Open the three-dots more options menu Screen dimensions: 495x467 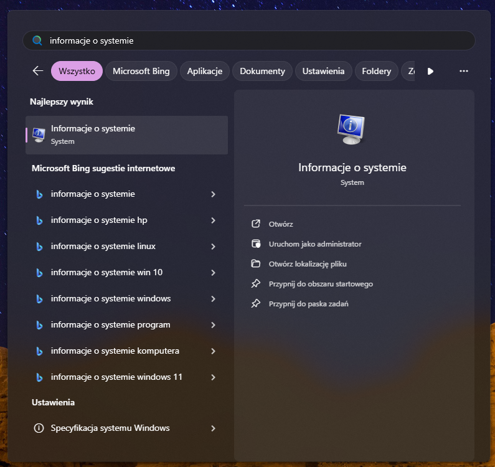click(463, 71)
